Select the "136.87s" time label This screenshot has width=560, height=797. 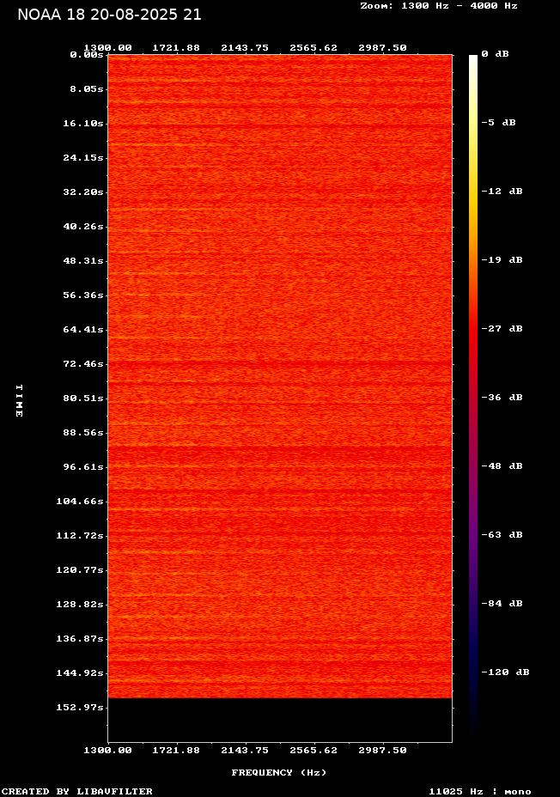pos(80,638)
